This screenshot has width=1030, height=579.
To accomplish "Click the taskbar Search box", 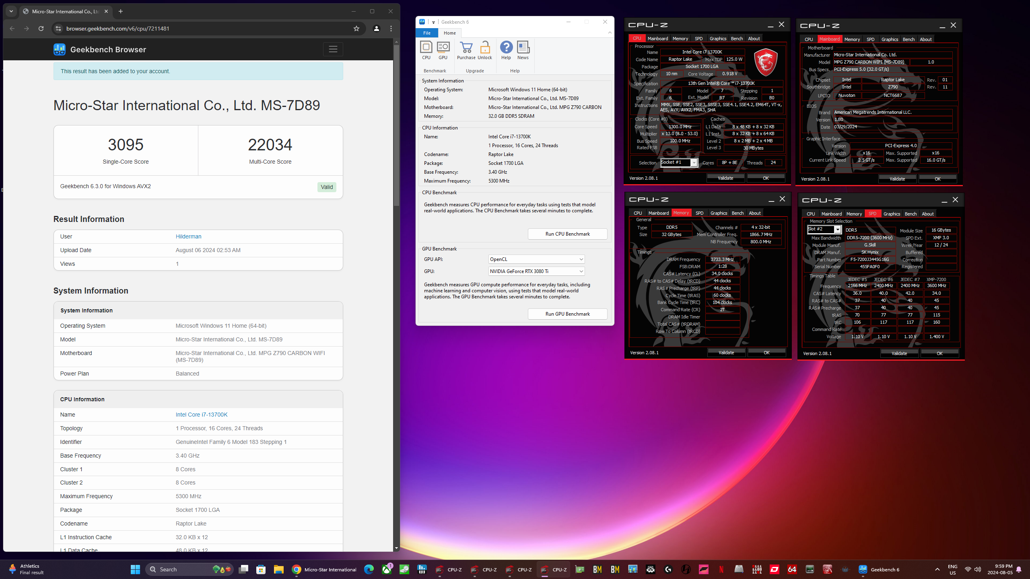I will 189,569.
